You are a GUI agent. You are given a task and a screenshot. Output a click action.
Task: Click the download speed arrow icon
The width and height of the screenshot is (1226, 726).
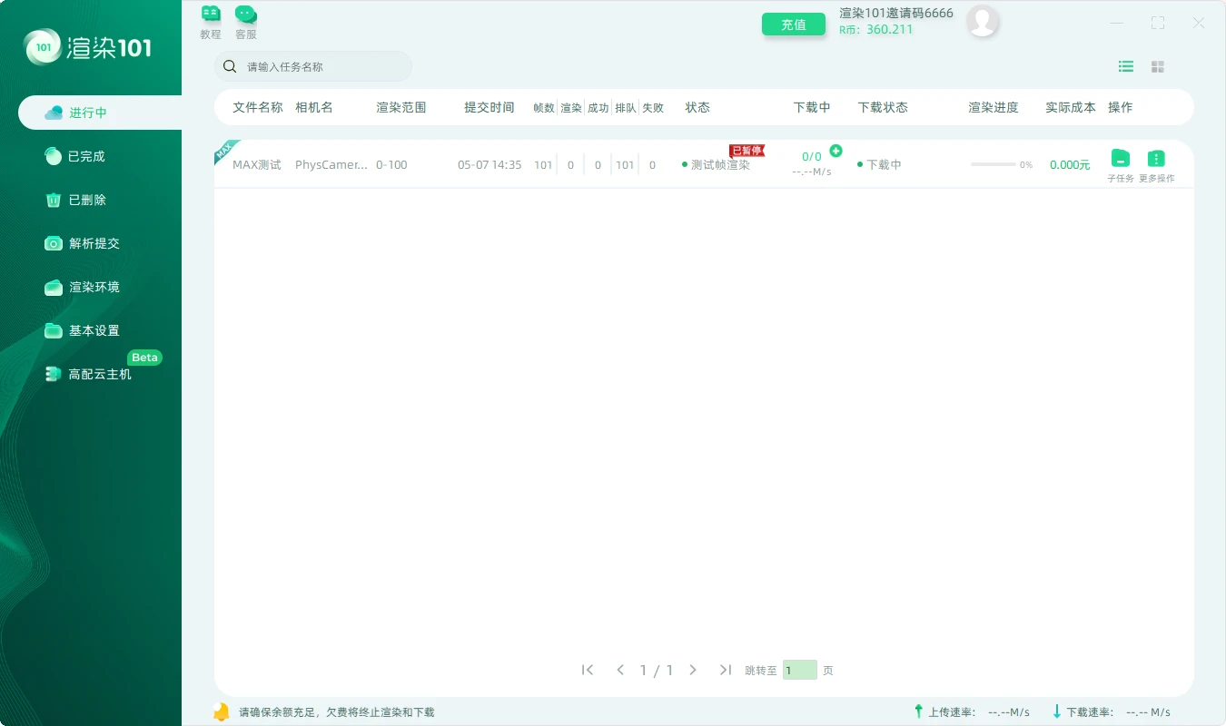(x=1057, y=711)
